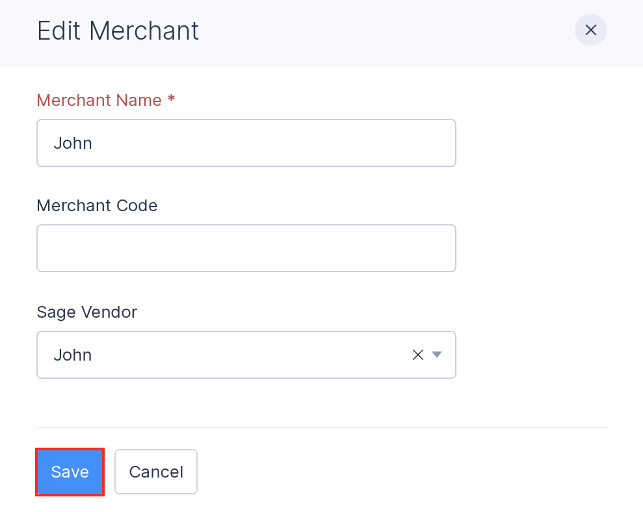
Task: Cancel editing the merchant
Action: pos(156,472)
